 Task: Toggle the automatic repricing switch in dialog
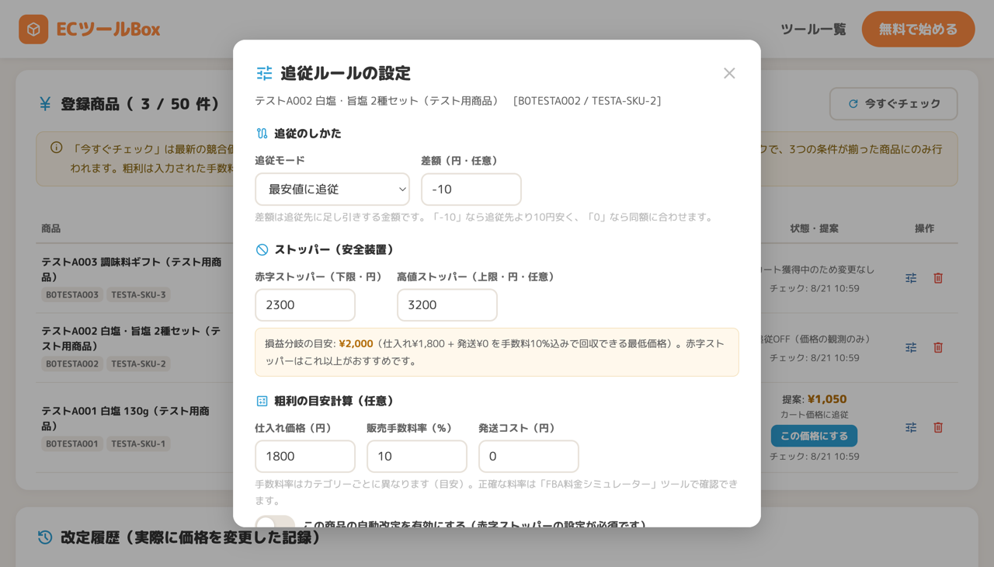[275, 522]
